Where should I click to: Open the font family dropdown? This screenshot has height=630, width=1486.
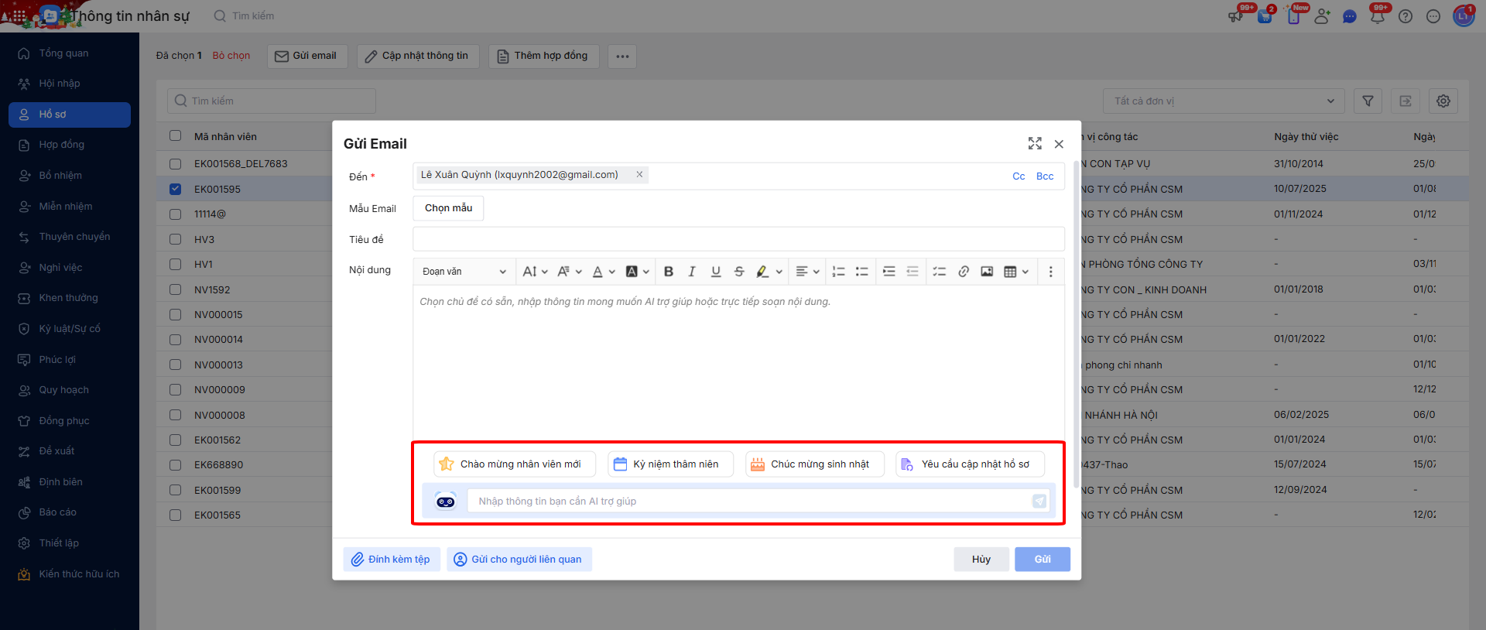(x=569, y=272)
